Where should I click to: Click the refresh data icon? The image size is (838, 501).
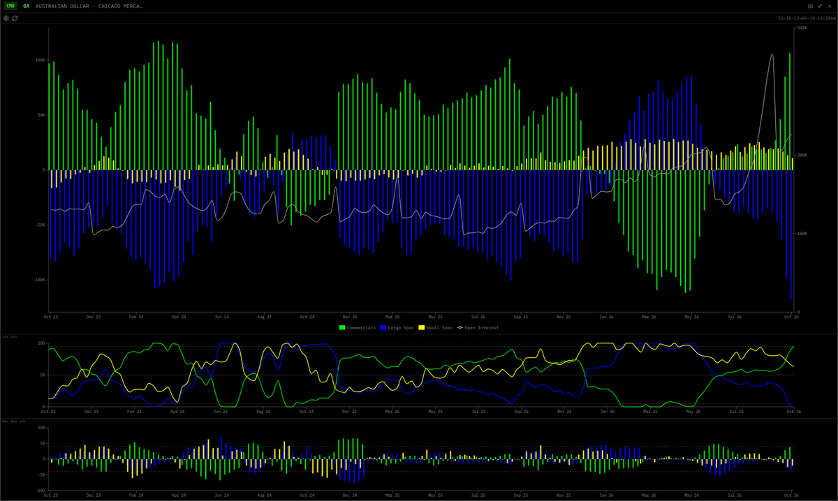(x=15, y=18)
